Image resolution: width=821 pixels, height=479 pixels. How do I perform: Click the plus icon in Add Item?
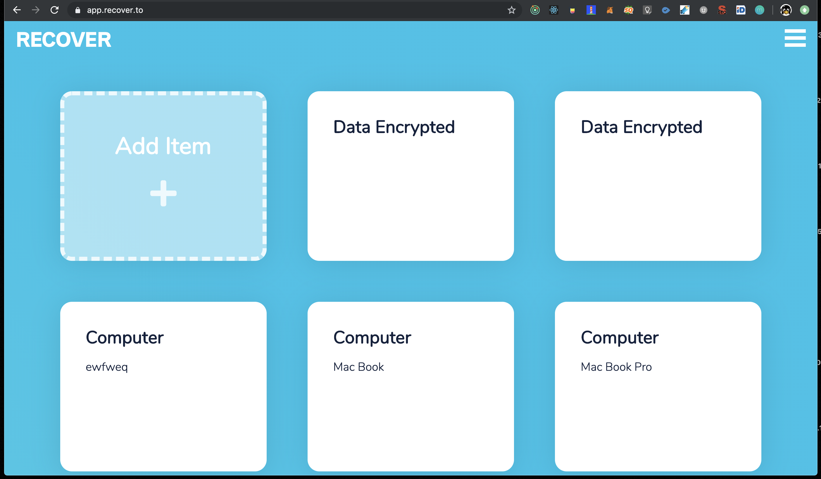163,193
